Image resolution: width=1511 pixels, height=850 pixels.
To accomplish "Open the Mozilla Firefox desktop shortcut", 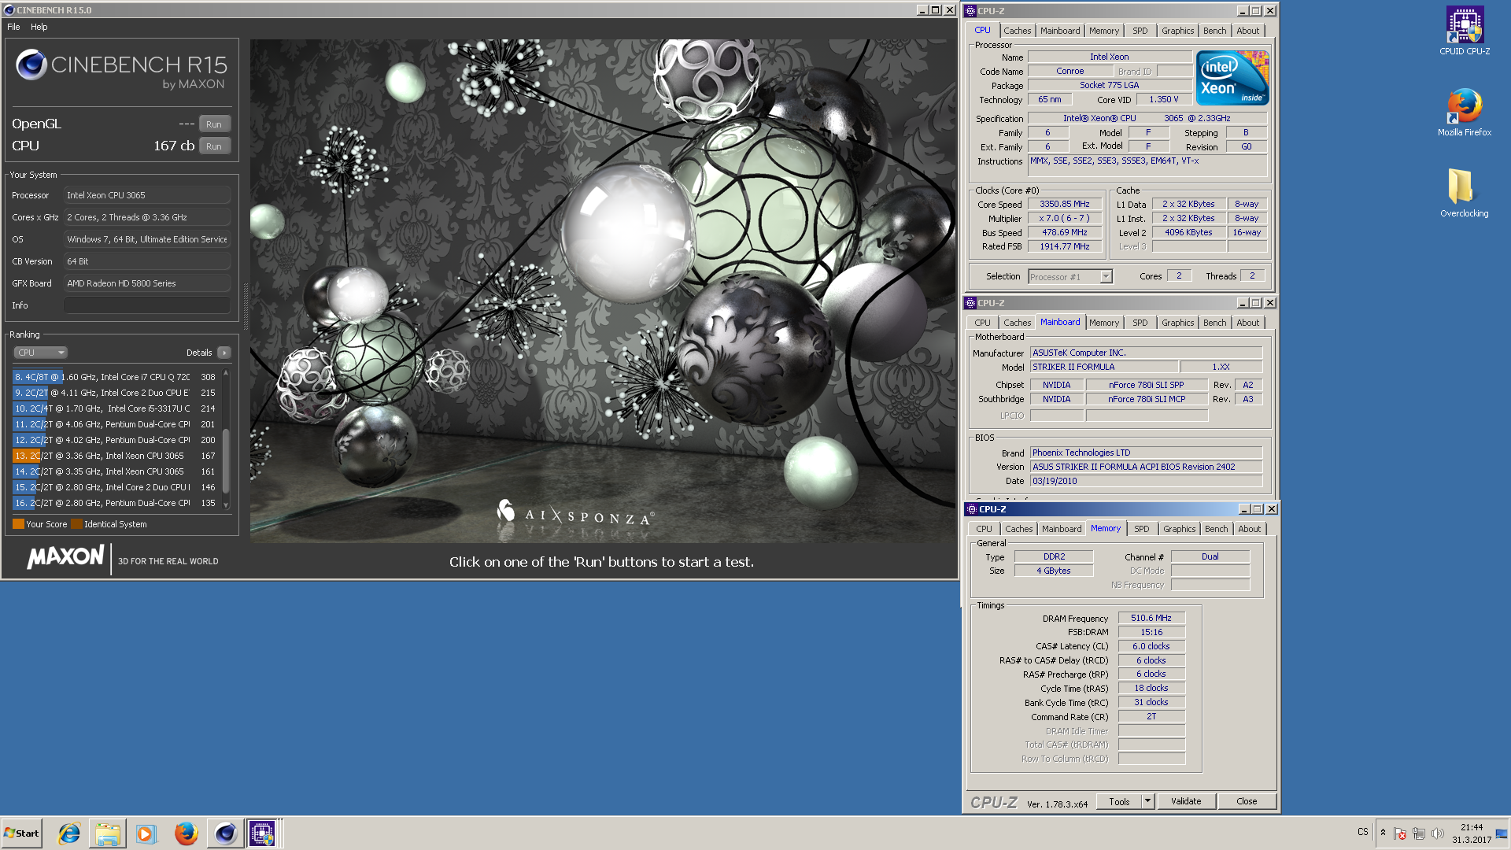I will pyautogui.click(x=1464, y=112).
